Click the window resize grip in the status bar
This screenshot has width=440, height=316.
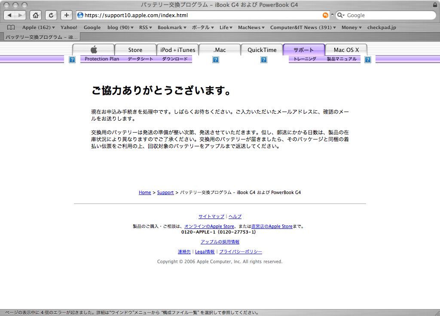click(x=437, y=313)
